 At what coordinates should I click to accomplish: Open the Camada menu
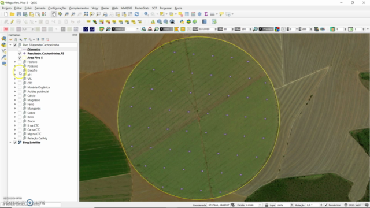click(x=40, y=8)
